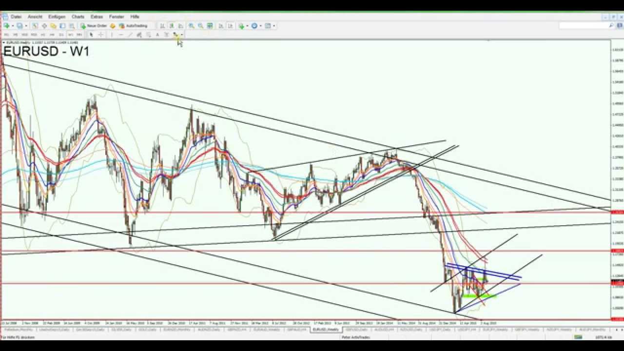Open the MetaEditor icon beside Neue Order
Image resolution: width=624 pixels, height=351 pixels.
[x=113, y=26]
